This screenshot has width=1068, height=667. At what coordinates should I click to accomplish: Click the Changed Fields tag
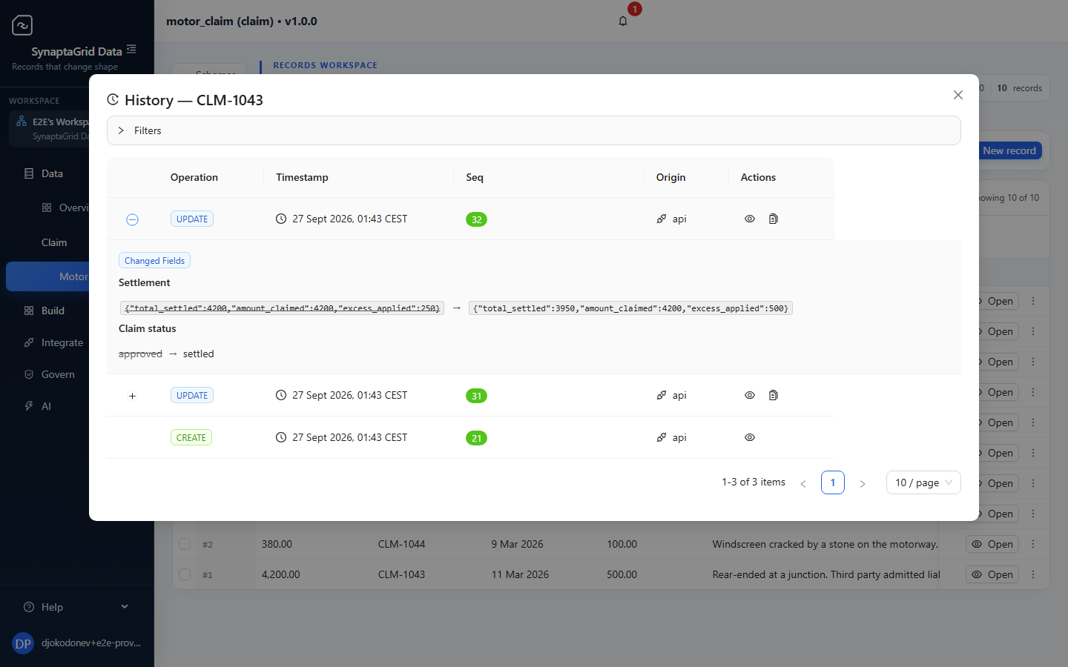154,260
